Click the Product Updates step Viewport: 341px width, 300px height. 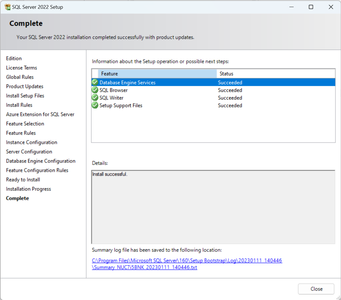25,86
